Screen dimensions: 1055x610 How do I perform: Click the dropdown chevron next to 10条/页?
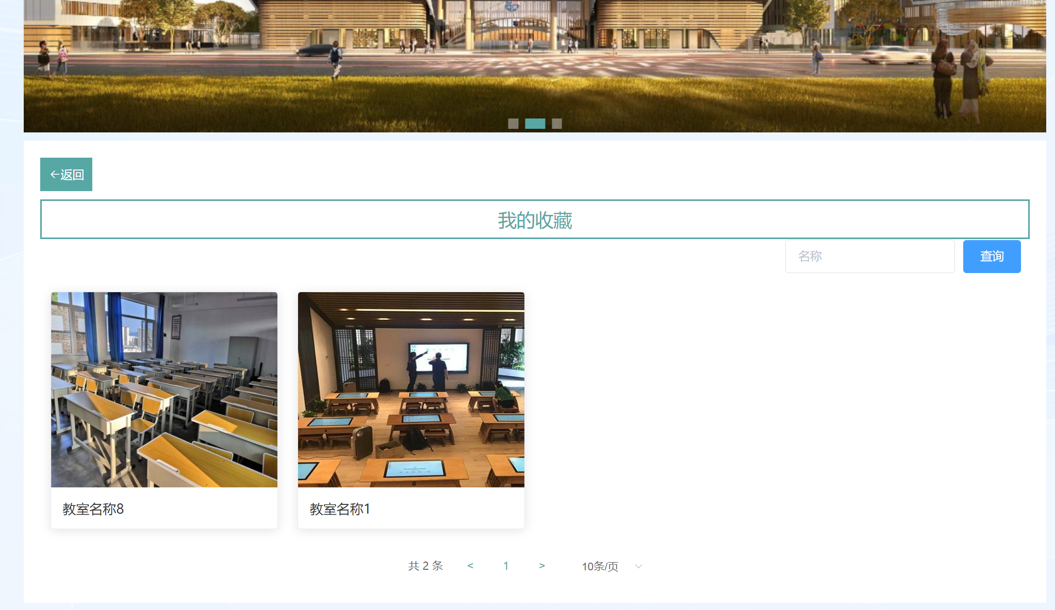click(x=638, y=566)
